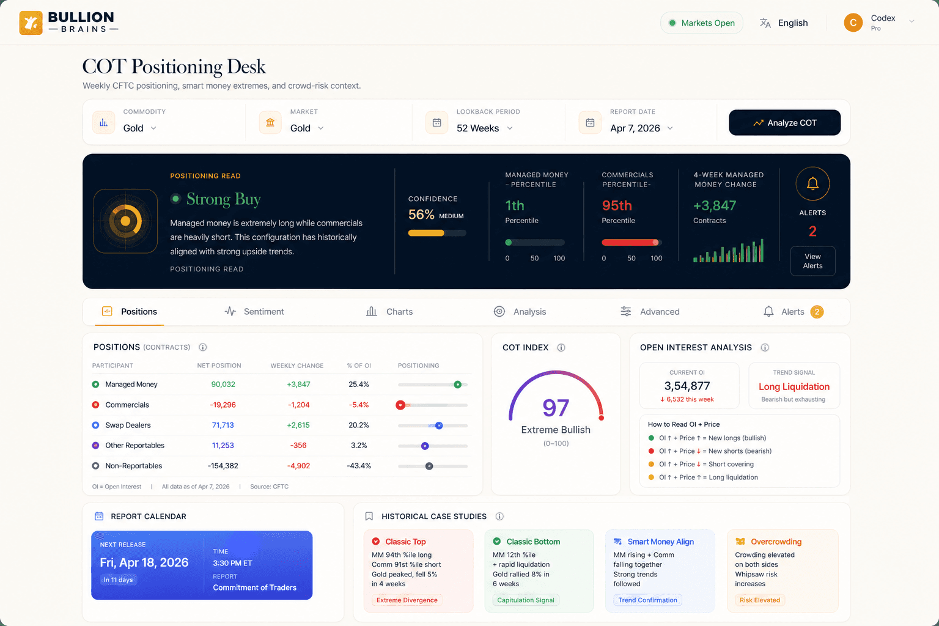This screenshot has height=626, width=939.
Task: Click the Classic Bottom green check icon
Action: click(497, 542)
